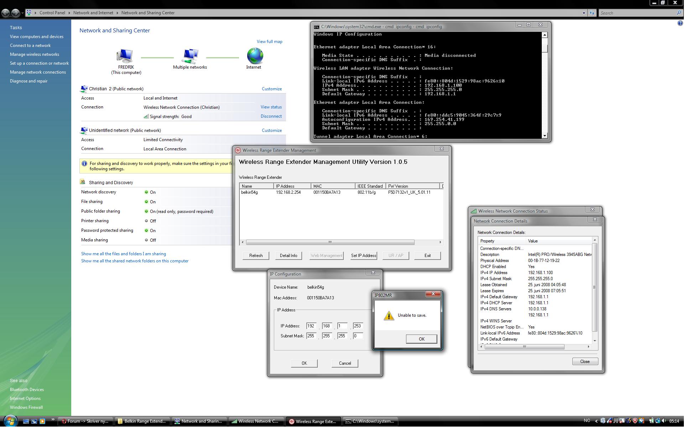Click the Wireless Range Extender title icon
This screenshot has height=428, width=686.
(238, 151)
